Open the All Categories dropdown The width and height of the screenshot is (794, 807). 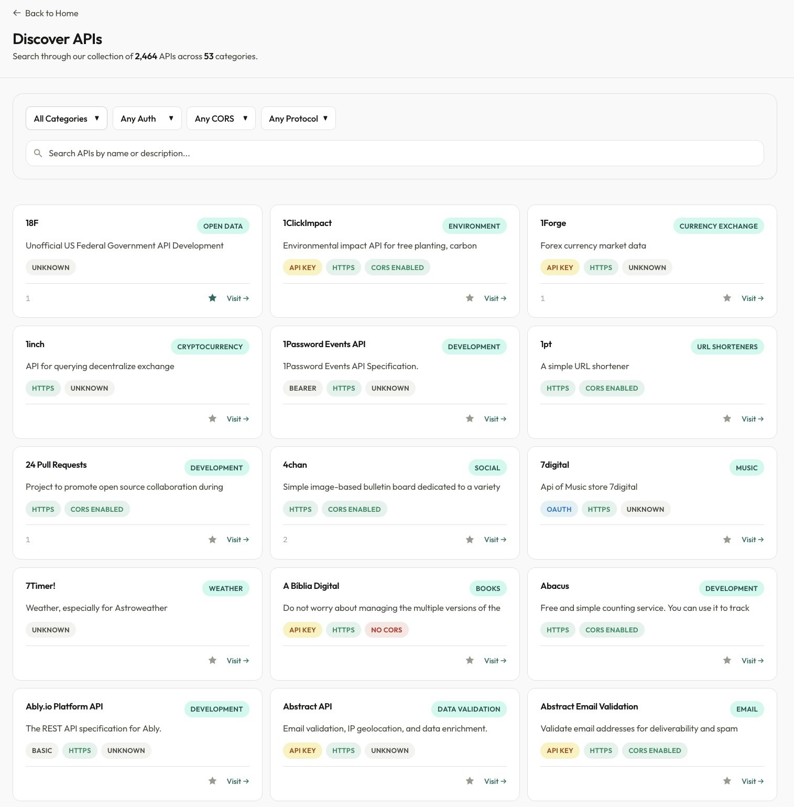[67, 119]
